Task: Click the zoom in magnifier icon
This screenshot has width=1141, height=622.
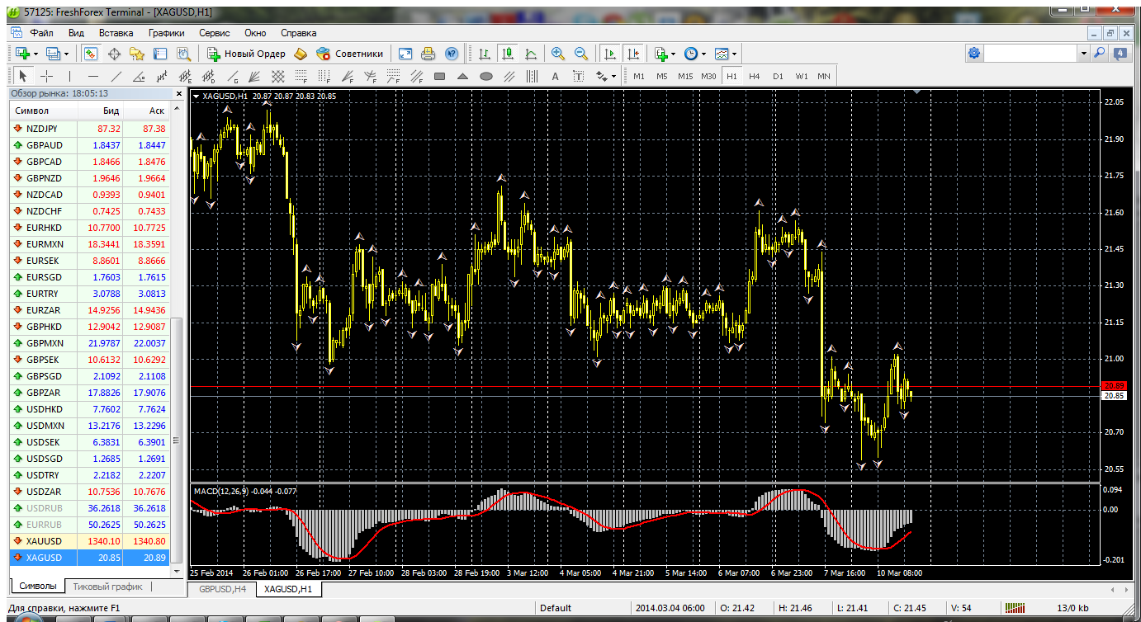Action: (x=558, y=54)
